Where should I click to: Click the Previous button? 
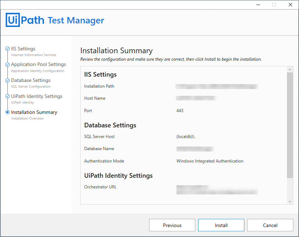coord(172,225)
